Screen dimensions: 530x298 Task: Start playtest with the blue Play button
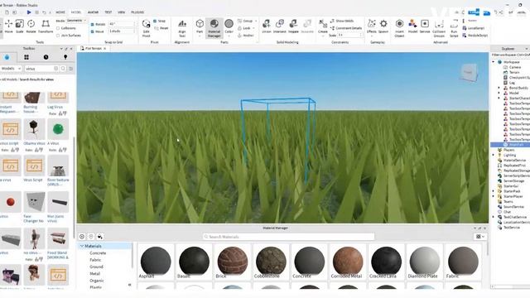(x=29, y=12)
